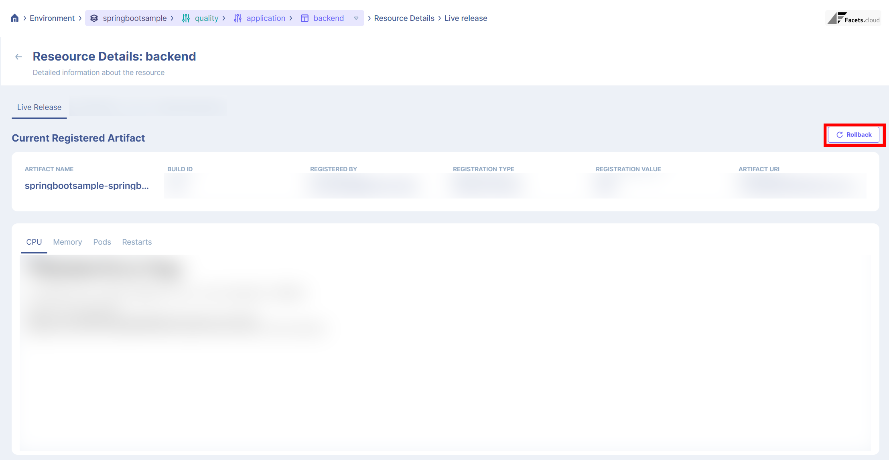The height and width of the screenshot is (460, 889).
Task: Open Resource Details breadcrumb link
Action: click(x=404, y=18)
